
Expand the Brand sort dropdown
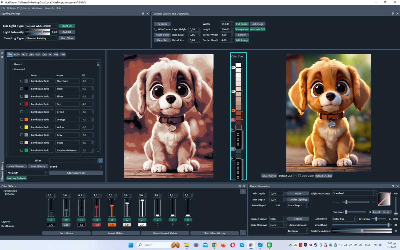76,166
